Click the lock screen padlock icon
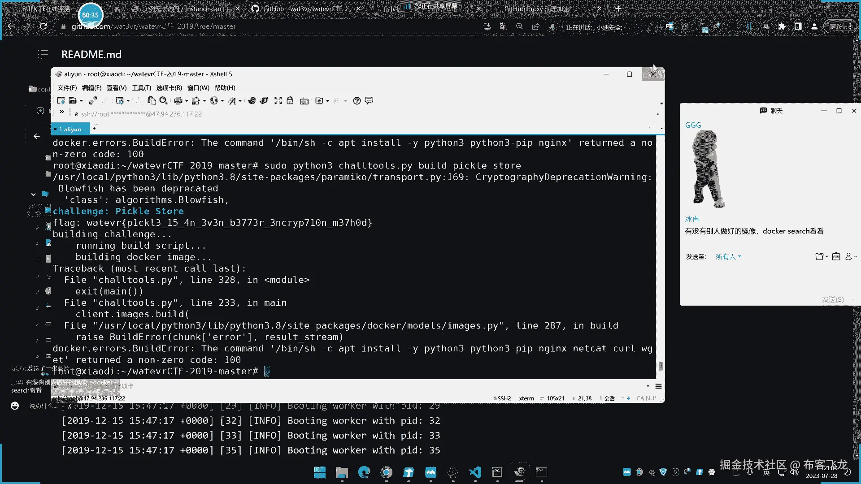861x484 pixels. 290,101
